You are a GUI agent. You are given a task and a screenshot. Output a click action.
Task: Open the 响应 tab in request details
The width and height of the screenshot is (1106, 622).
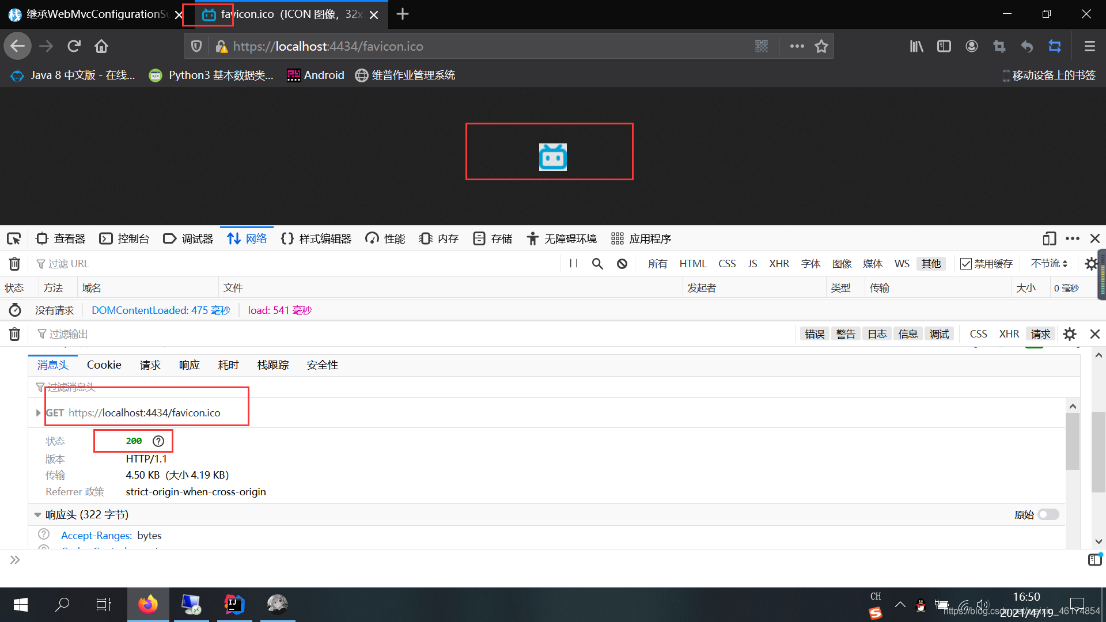click(x=189, y=365)
